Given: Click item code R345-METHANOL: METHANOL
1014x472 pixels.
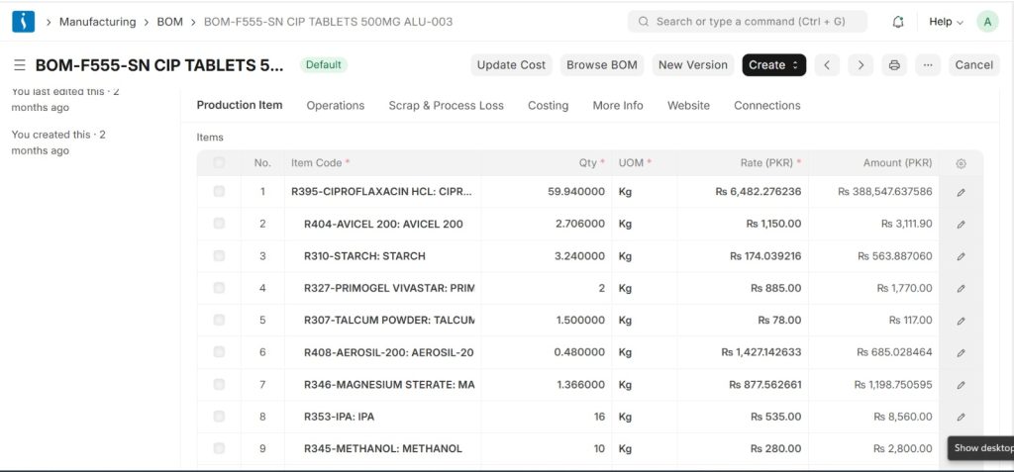Looking at the screenshot, I should (x=383, y=448).
